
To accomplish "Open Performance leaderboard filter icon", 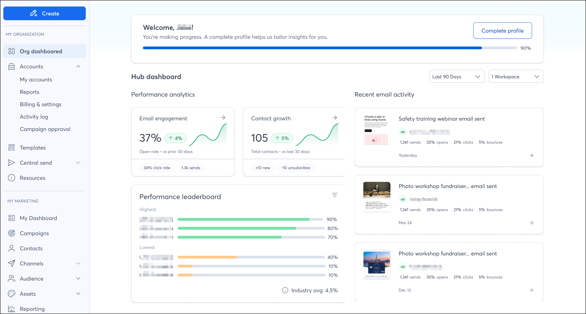I will pyautogui.click(x=335, y=195).
